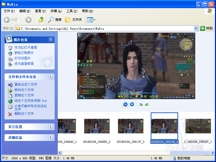Click the rename file icon
This screenshot has height=162, width=216.
coord(10,85)
